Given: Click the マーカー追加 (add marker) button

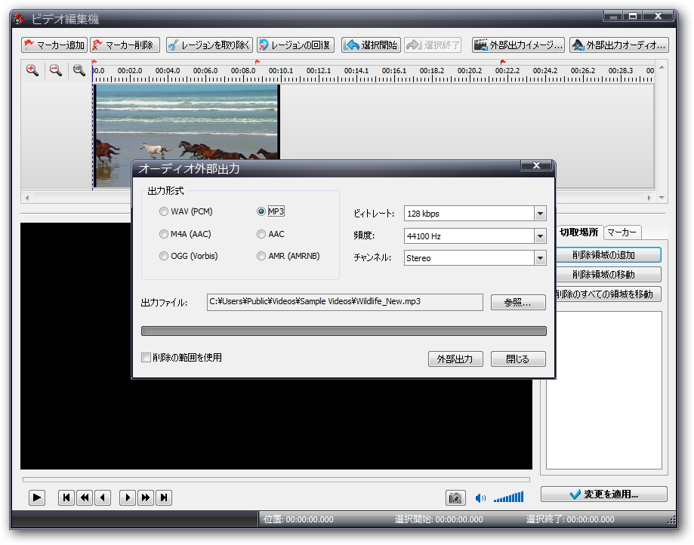Looking at the screenshot, I should pos(54,45).
